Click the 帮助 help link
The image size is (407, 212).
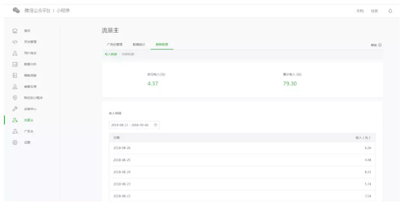(x=374, y=45)
